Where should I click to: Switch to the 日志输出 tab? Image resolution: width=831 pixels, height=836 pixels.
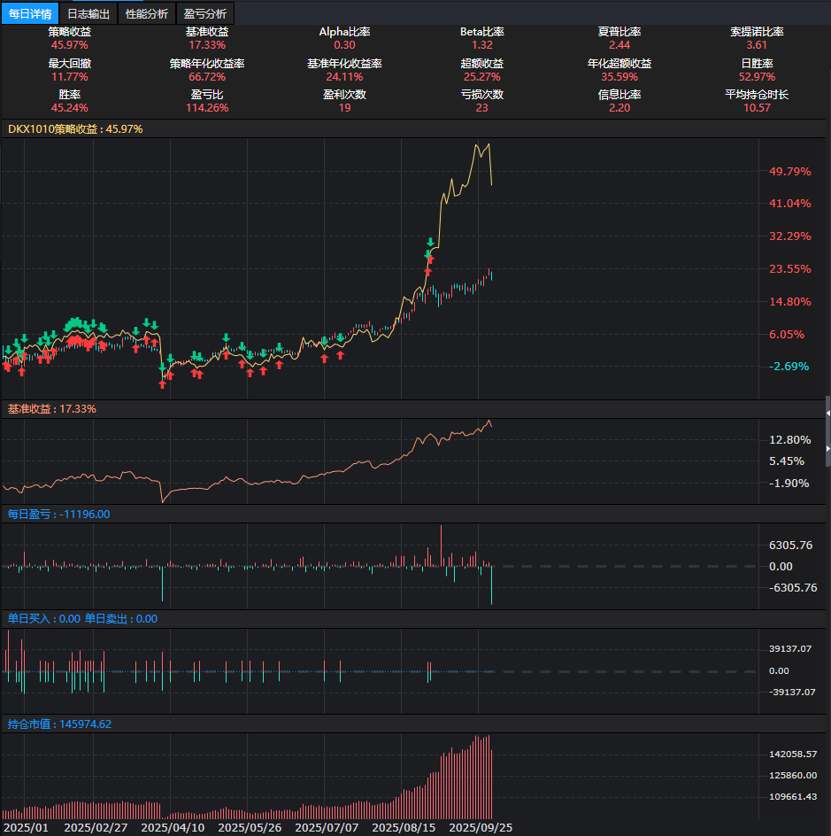pyautogui.click(x=88, y=13)
